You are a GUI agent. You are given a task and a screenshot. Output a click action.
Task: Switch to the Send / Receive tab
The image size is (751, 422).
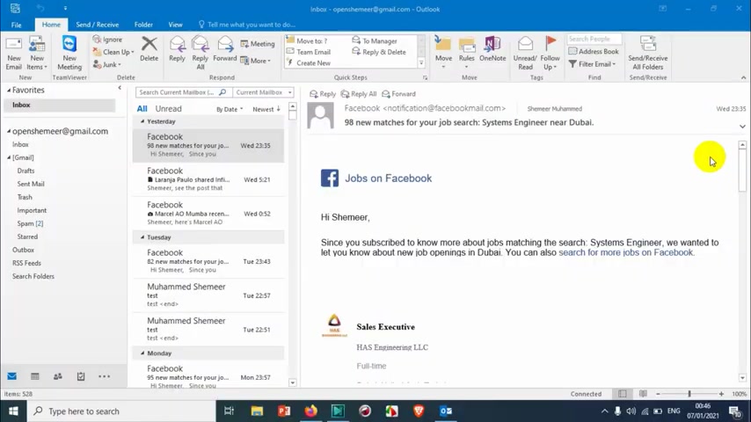click(98, 25)
